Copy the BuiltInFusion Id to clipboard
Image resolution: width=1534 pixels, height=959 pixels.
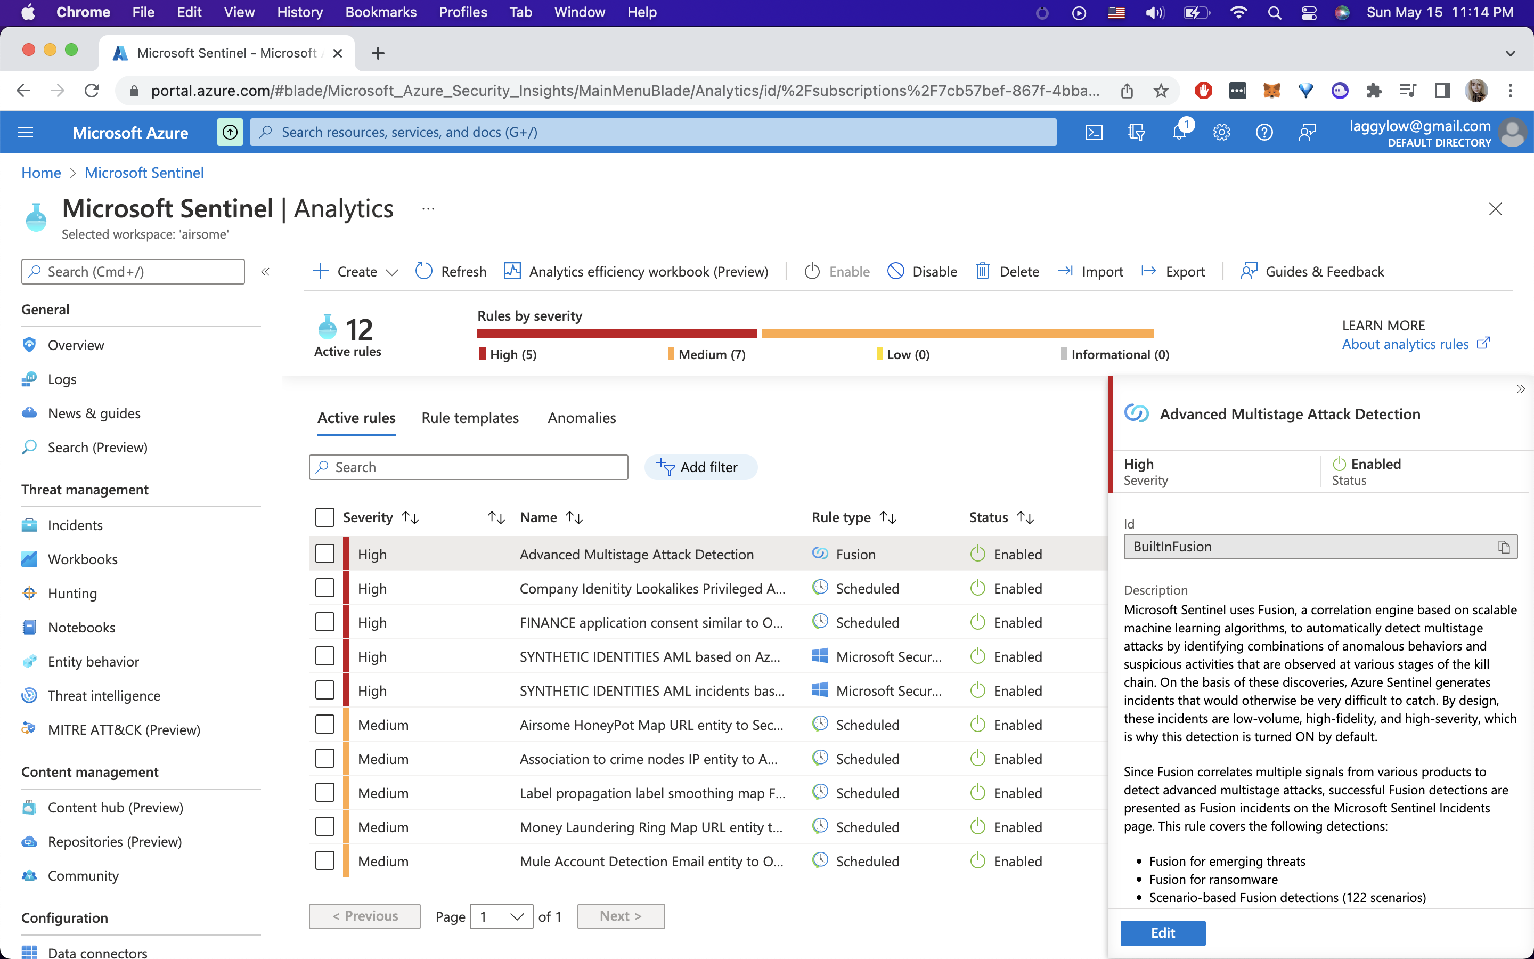1504,547
